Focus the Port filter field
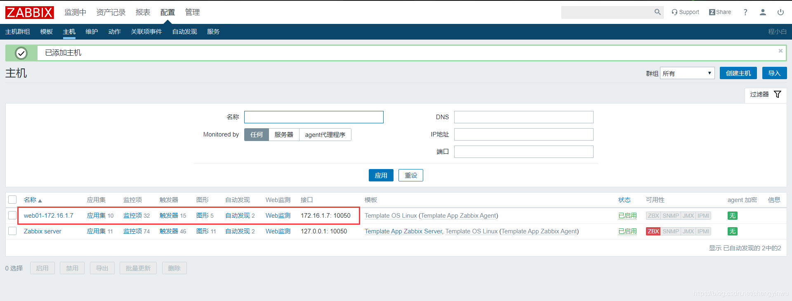The width and height of the screenshot is (792, 301). click(524, 152)
